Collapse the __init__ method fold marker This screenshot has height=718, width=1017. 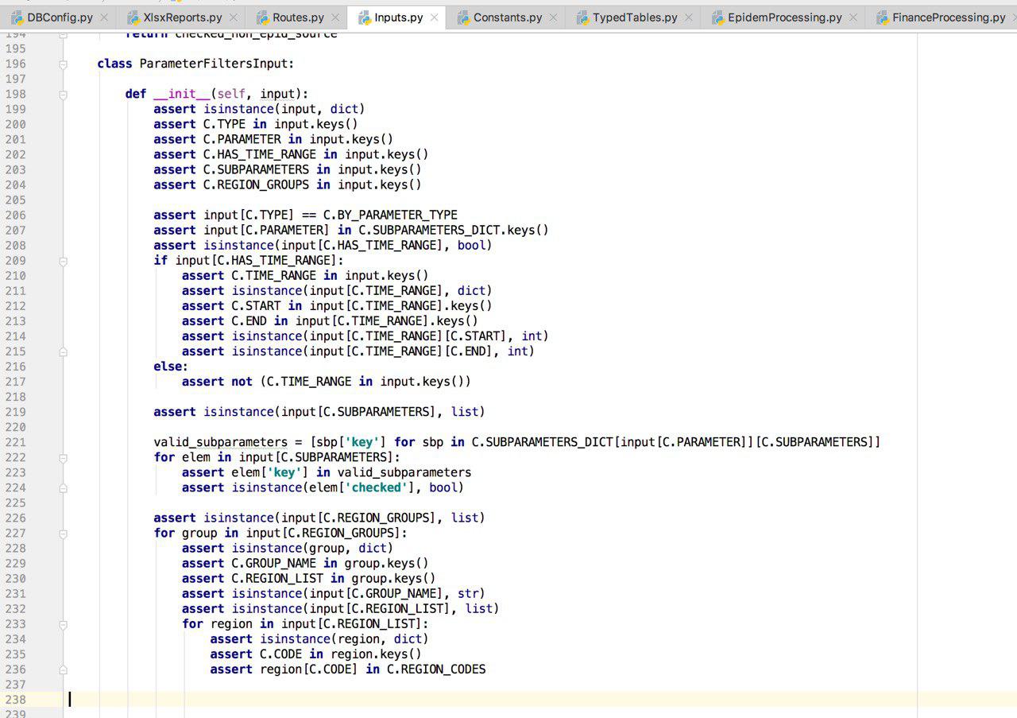click(63, 94)
